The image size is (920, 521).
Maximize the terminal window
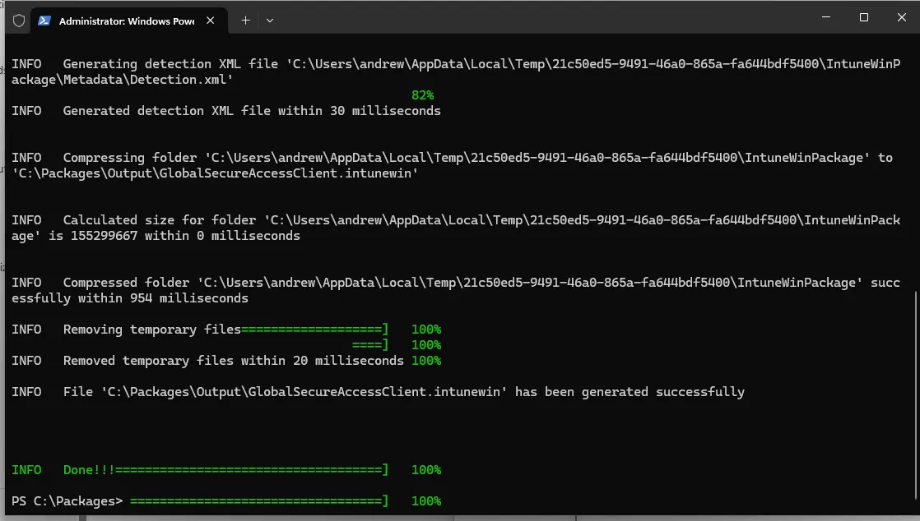pos(864,17)
